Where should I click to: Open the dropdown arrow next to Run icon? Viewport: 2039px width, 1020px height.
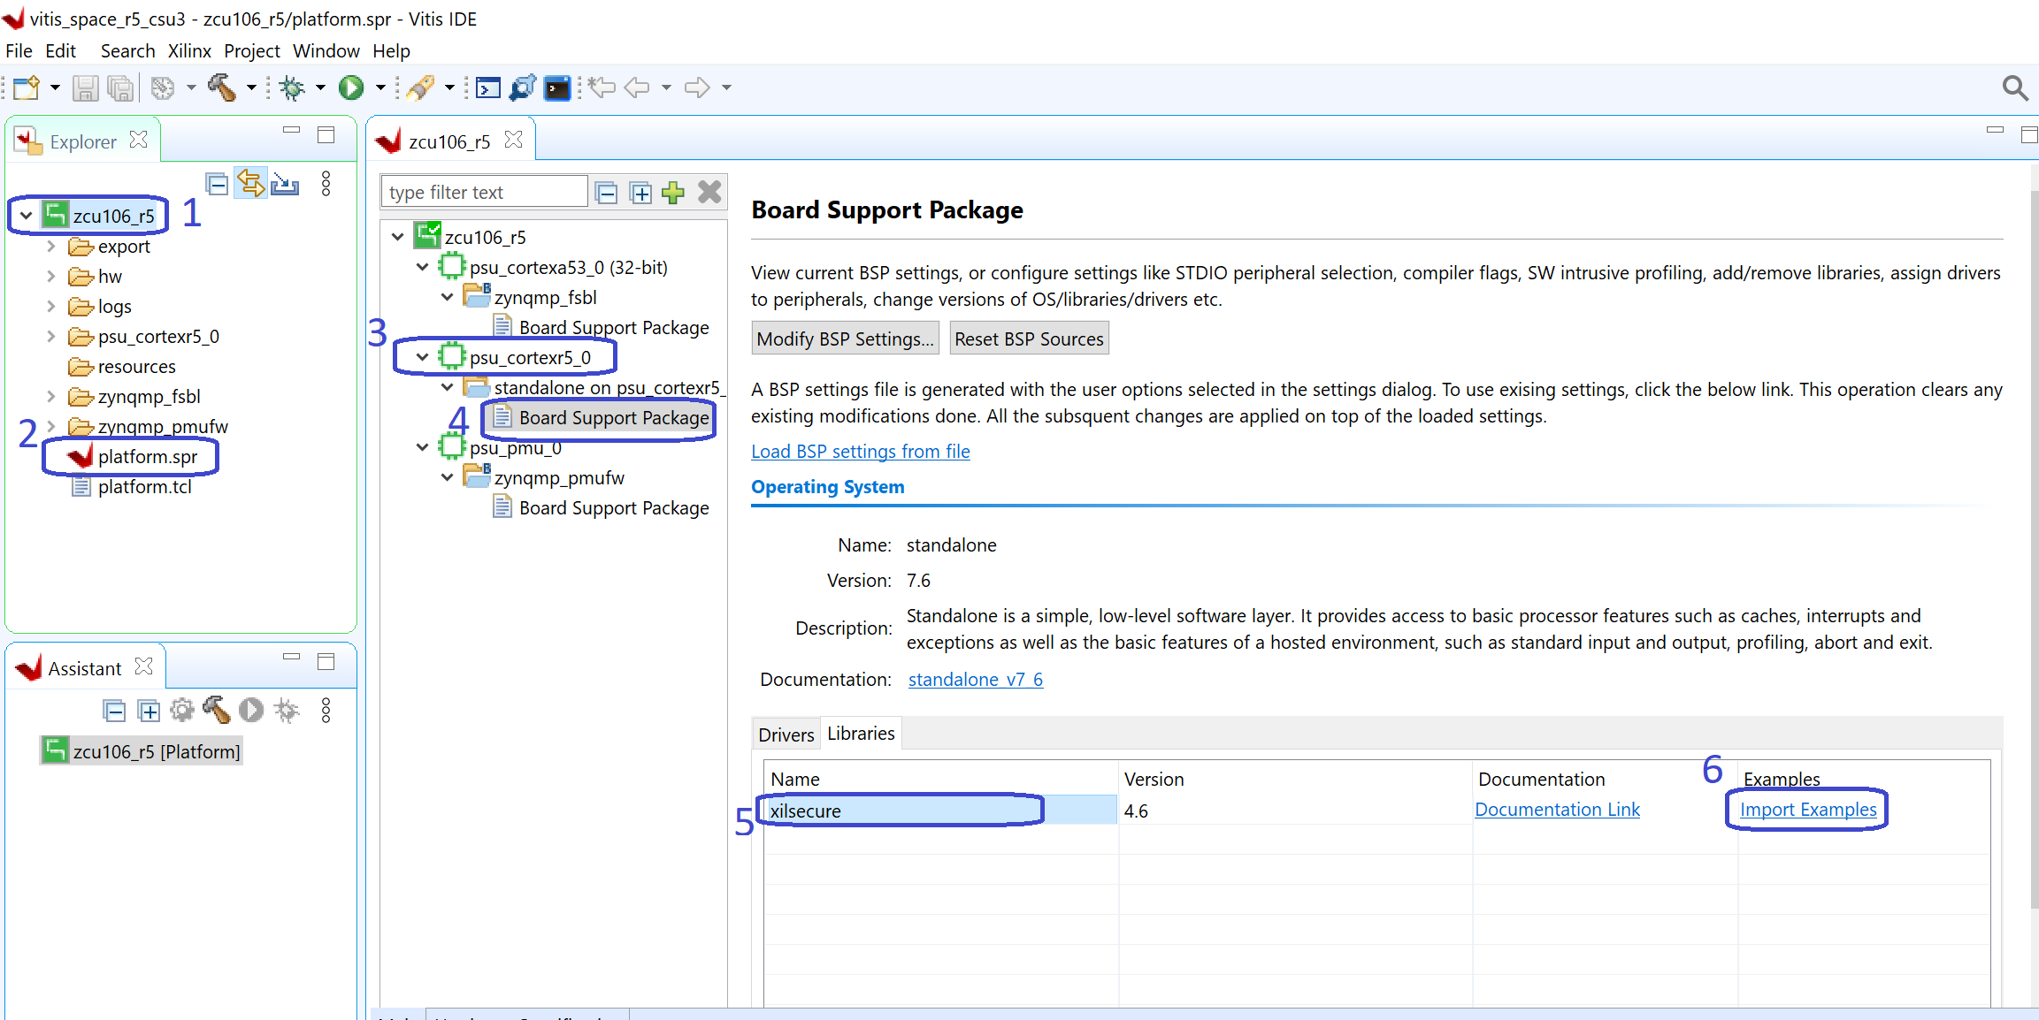(380, 88)
